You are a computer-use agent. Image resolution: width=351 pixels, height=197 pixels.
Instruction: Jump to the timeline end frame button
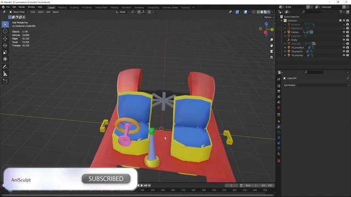(149, 186)
